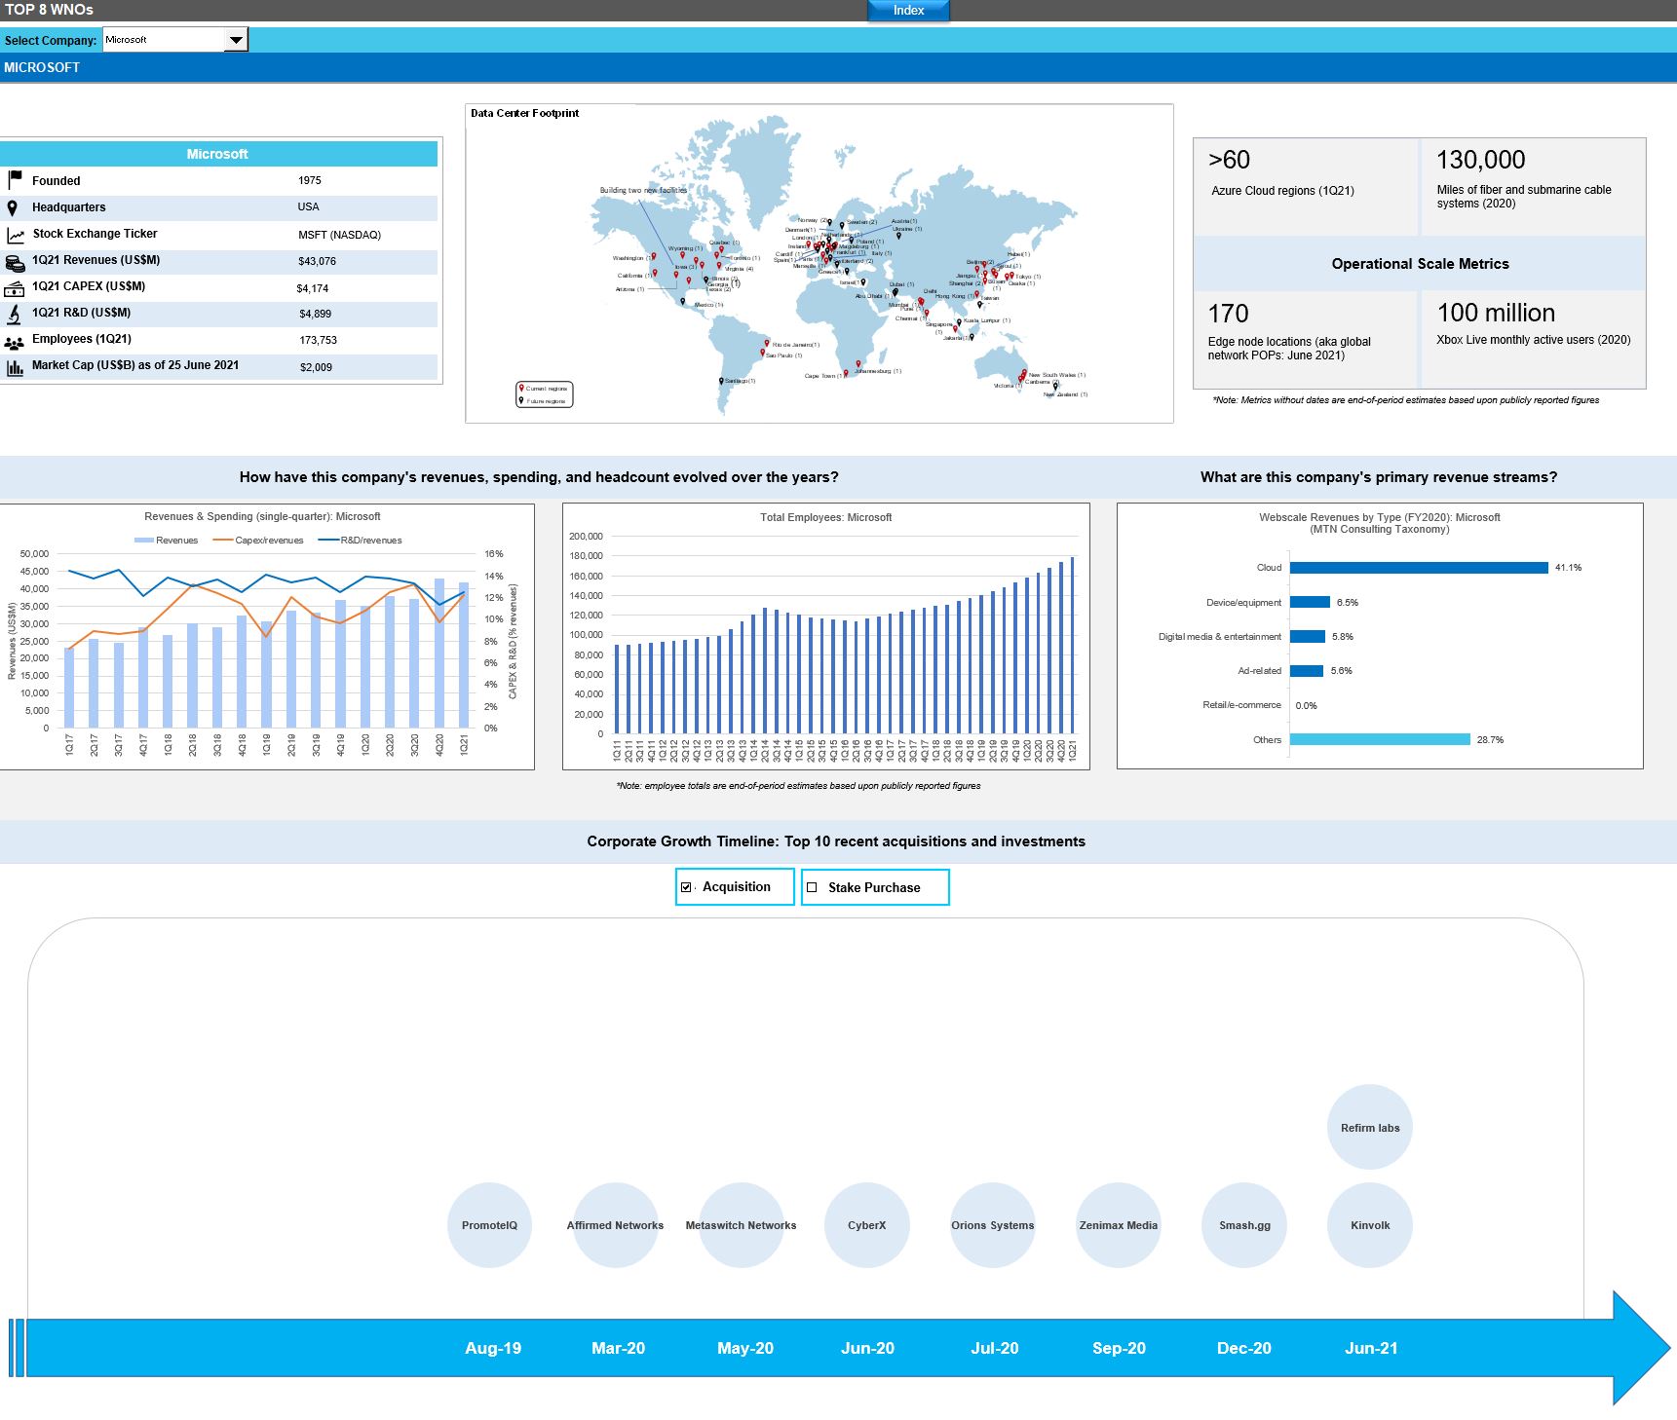This screenshot has height=1420, width=1677.
Task: Click the Revenues legend swatch
Action: tap(143, 541)
